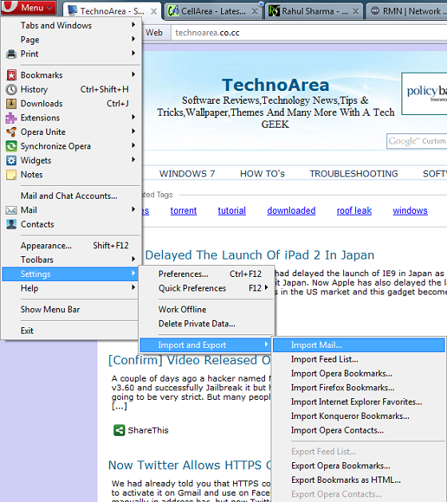
Task: Click the Google Custom search box
Action: [x=417, y=141]
